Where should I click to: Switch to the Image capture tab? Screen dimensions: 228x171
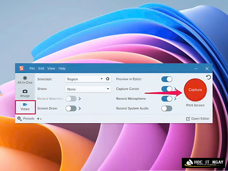(25, 93)
